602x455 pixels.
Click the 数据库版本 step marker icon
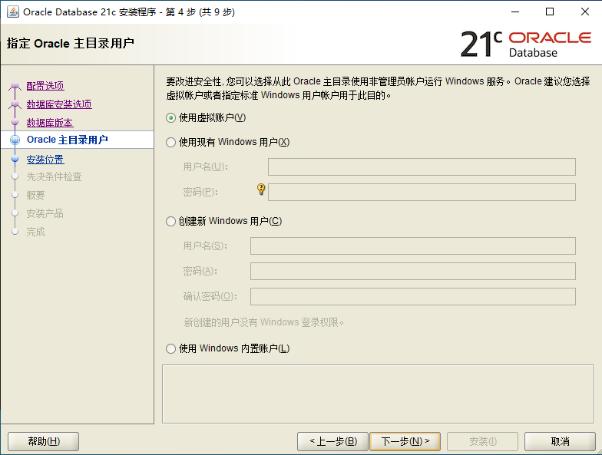point(15,123)
